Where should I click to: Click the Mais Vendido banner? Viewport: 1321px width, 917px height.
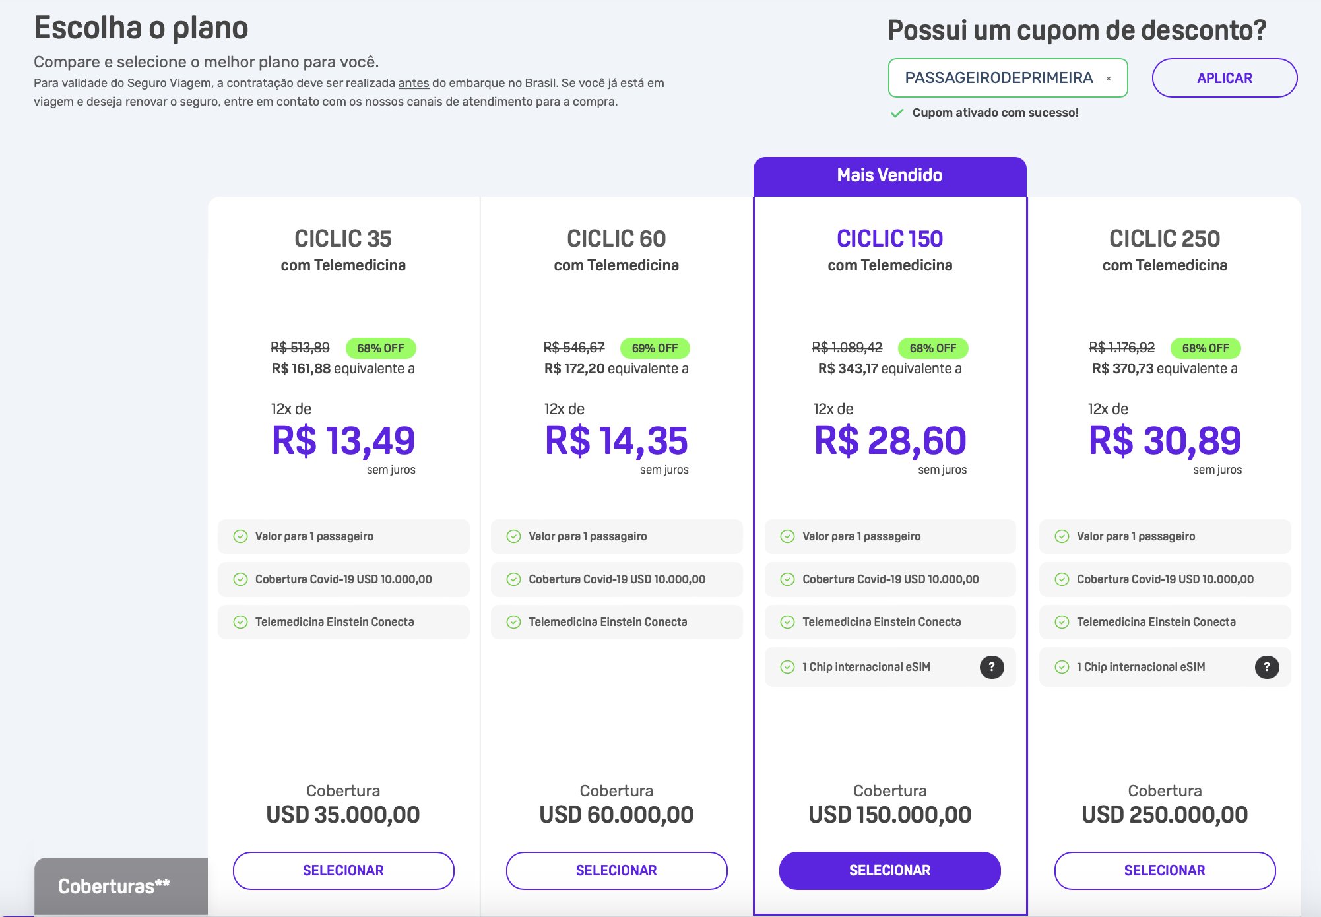[x=889, y=175]
